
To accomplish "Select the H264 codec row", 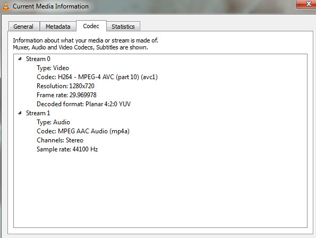I will (97, 77).
